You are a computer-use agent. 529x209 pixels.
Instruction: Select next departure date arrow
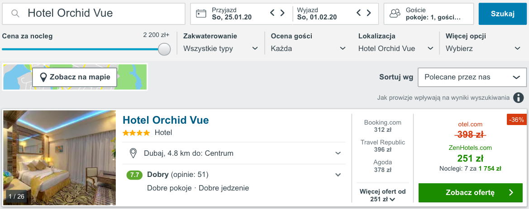point(369,13)
